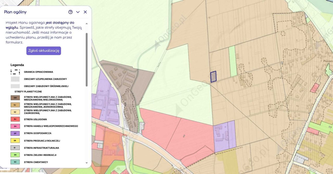This screenshot has width=333, height=174.
Task: Select the blue outlined parcel on map
Action: [213, 77]
